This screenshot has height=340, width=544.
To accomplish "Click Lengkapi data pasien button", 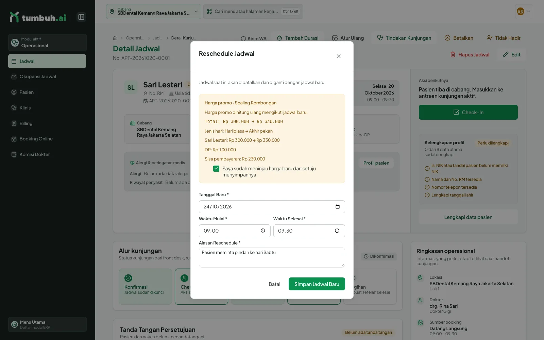I will coord(468,217).
